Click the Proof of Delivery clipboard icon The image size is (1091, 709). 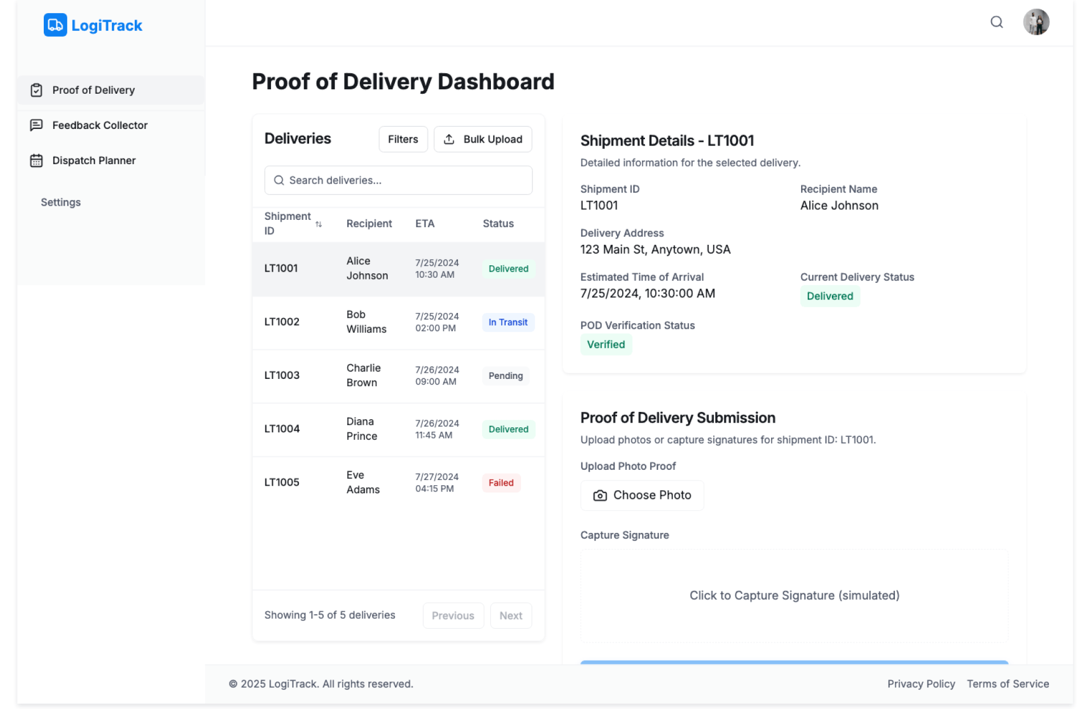coord(36,90)
